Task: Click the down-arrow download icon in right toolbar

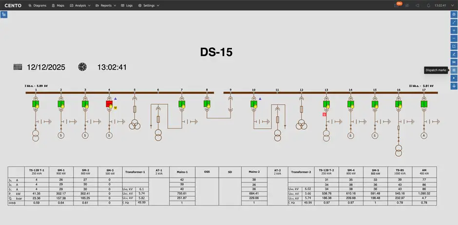Action: tap(454, 86)
